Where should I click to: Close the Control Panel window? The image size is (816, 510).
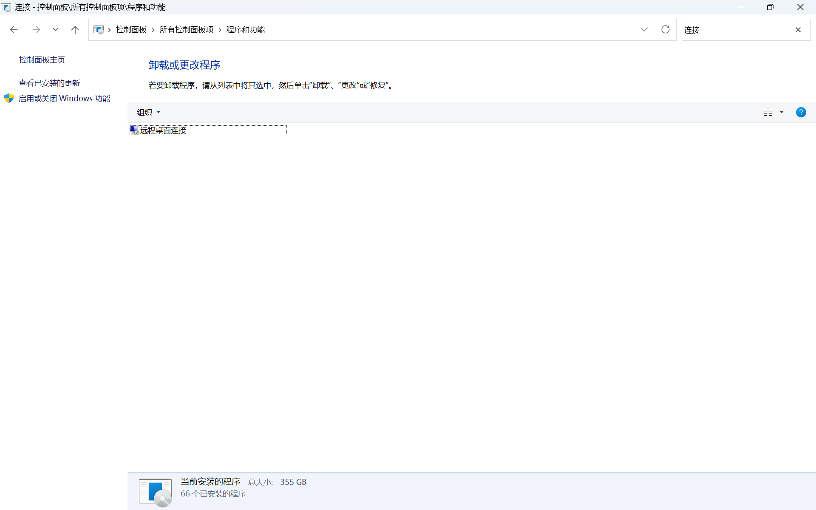800,7
